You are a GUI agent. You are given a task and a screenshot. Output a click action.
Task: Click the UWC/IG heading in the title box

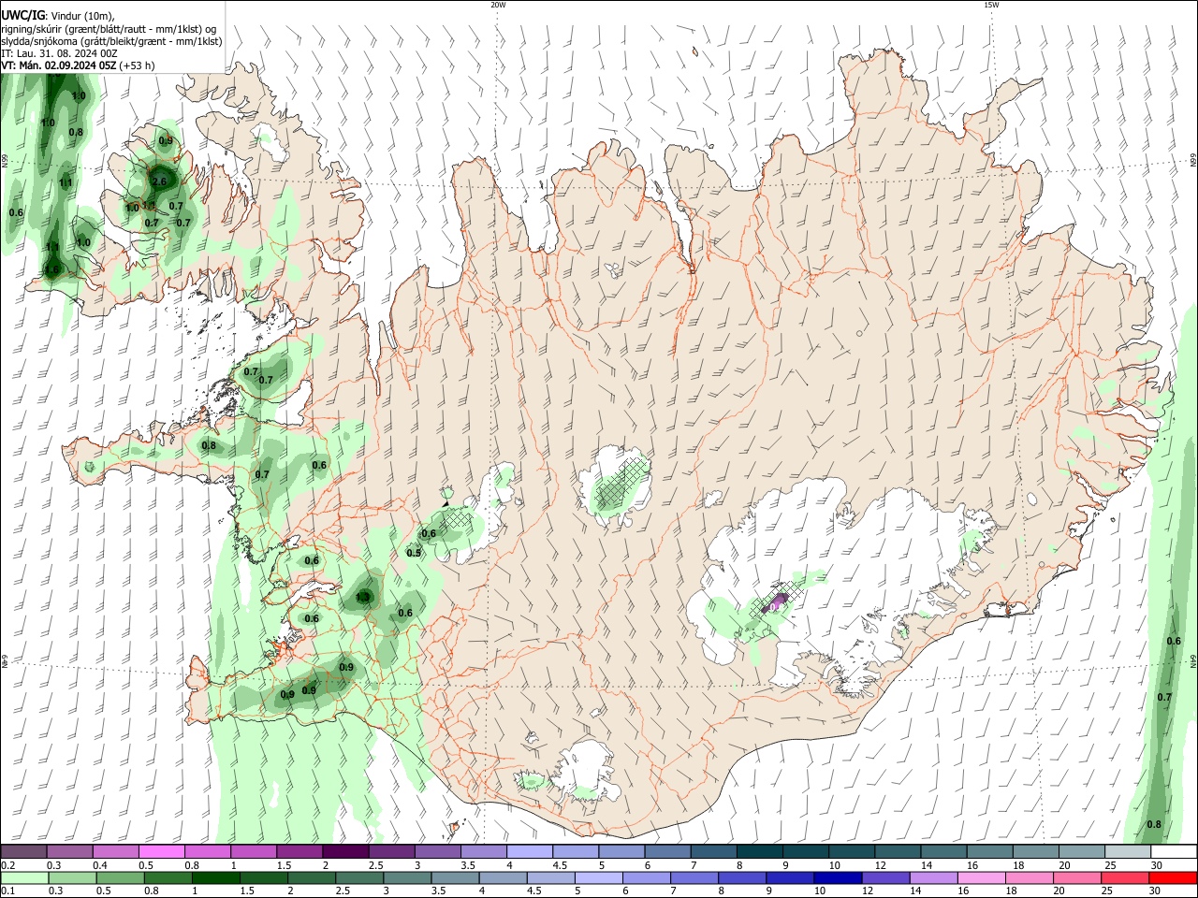coord(22,14)
